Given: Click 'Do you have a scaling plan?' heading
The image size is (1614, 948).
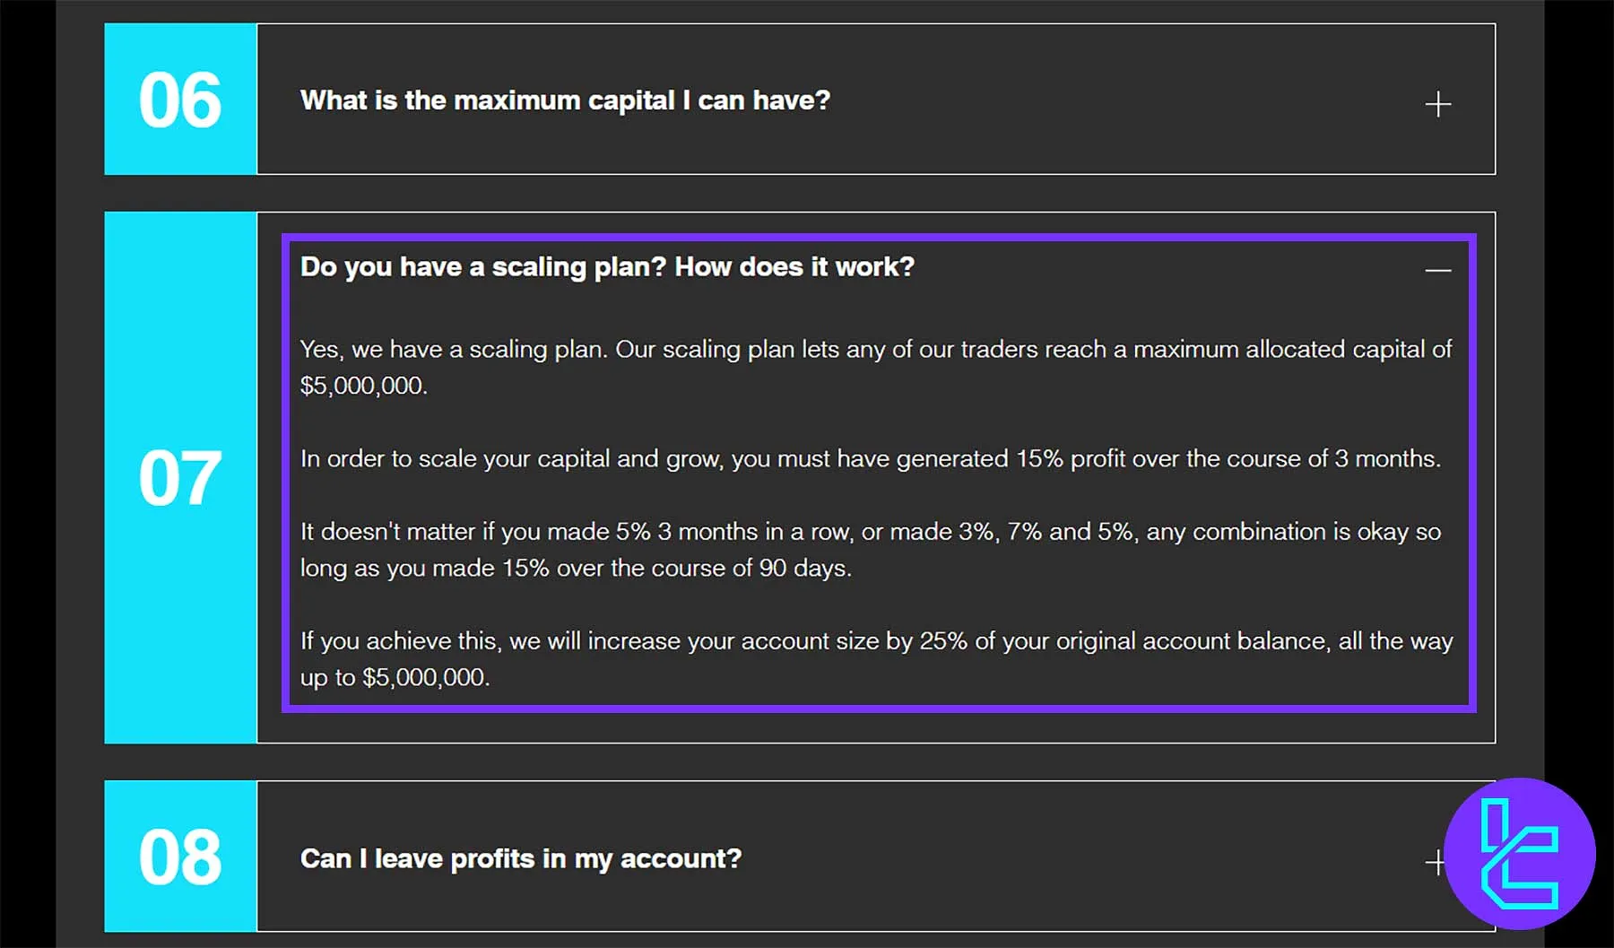Looking at the screenshot, I should pos(607,266).
